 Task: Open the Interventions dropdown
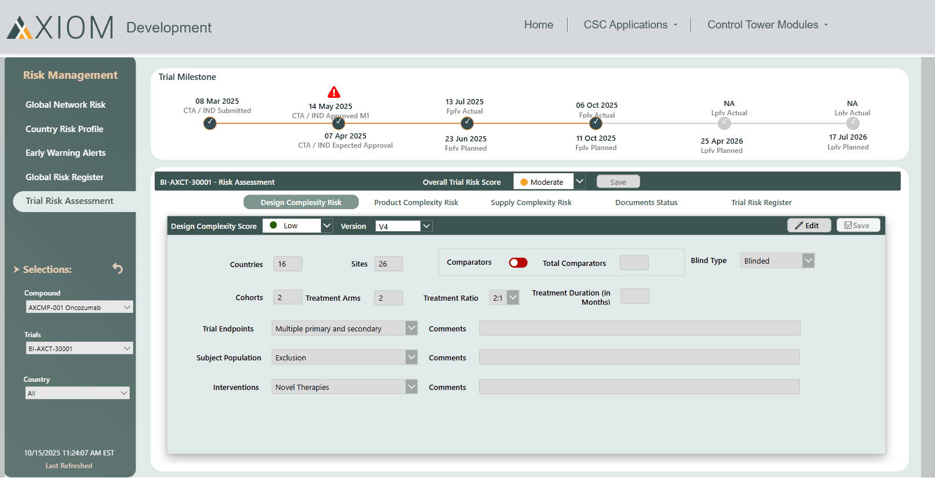pos(411,386)
